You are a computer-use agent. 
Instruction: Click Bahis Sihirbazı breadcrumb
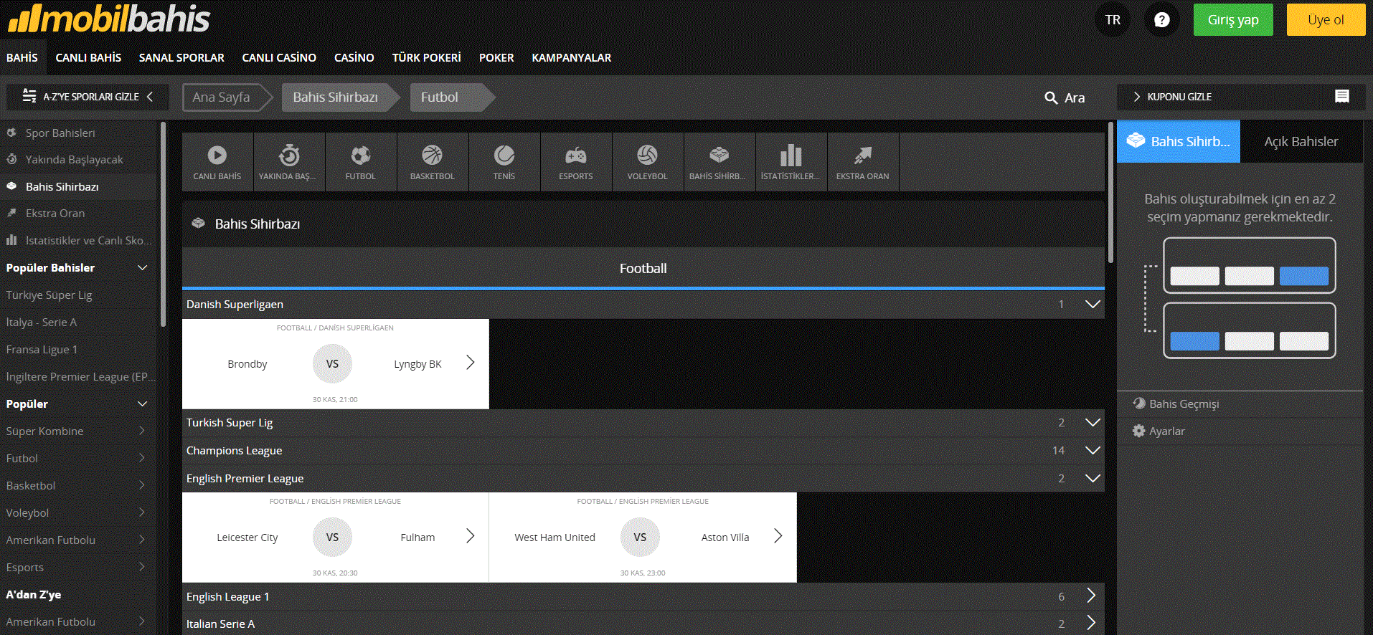click(x=340, y=97)
